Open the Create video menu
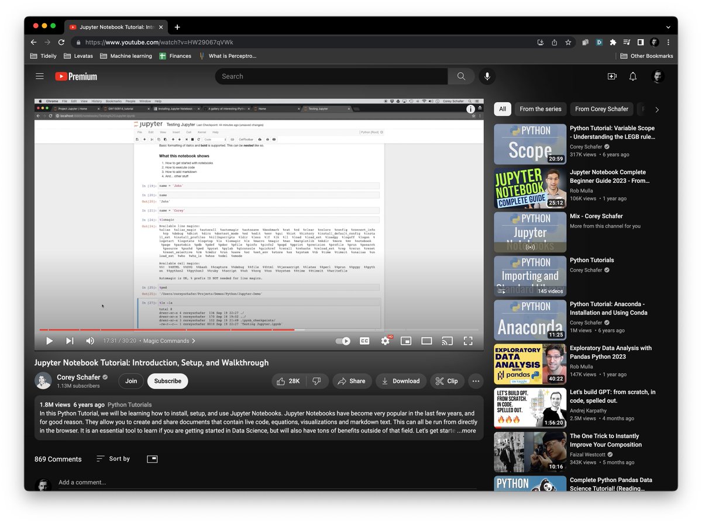 [x=612, y=77]
